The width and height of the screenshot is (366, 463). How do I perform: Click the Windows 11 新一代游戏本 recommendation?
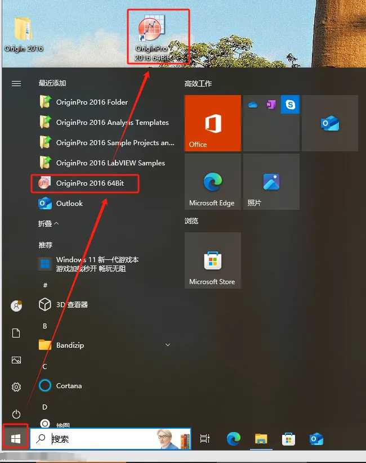click(x=89, y=264)
